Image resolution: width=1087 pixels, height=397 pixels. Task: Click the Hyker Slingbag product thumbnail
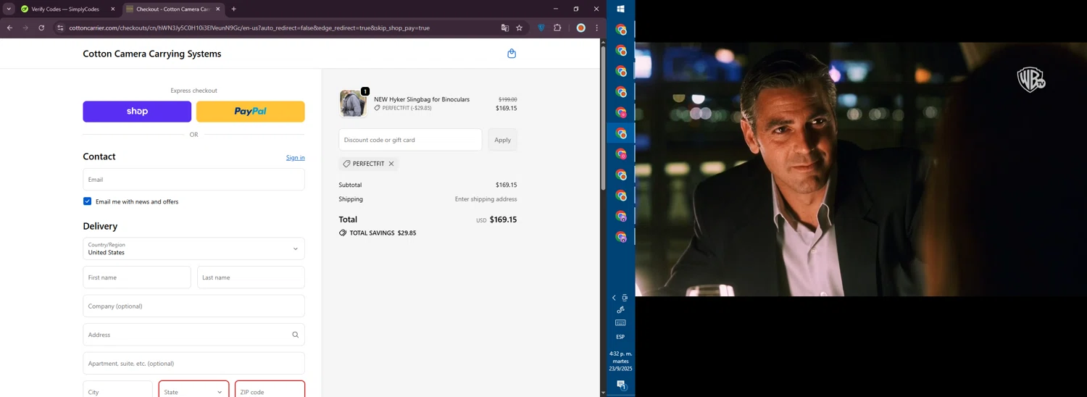pos(353,104)
